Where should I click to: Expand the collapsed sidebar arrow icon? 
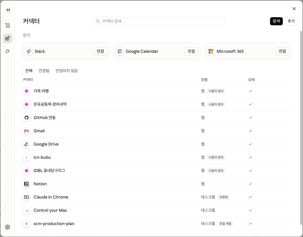click(x=7, y=10)
